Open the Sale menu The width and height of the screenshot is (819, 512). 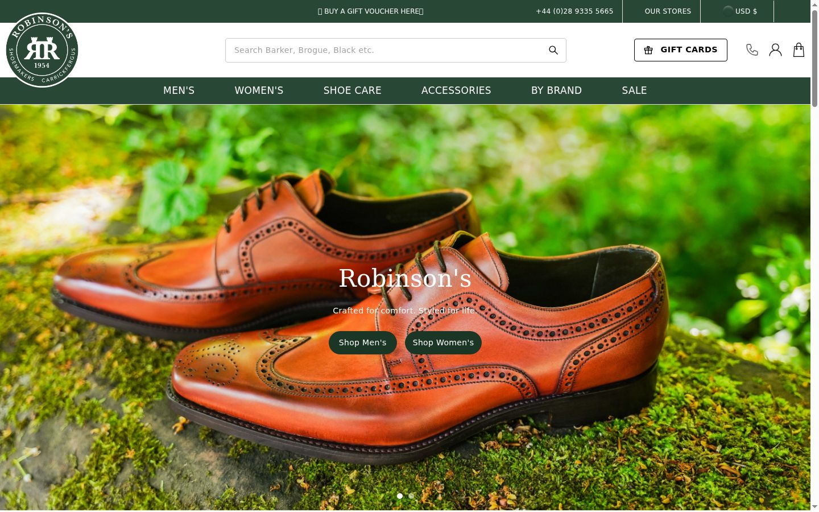pos(634,90)
